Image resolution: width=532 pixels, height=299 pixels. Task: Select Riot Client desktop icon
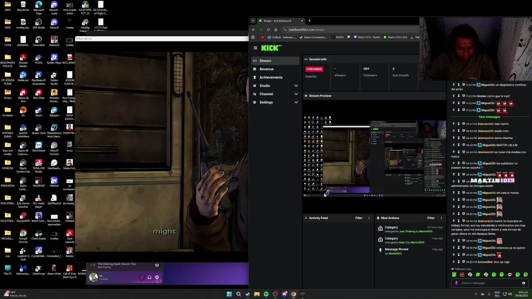[39, 94]
